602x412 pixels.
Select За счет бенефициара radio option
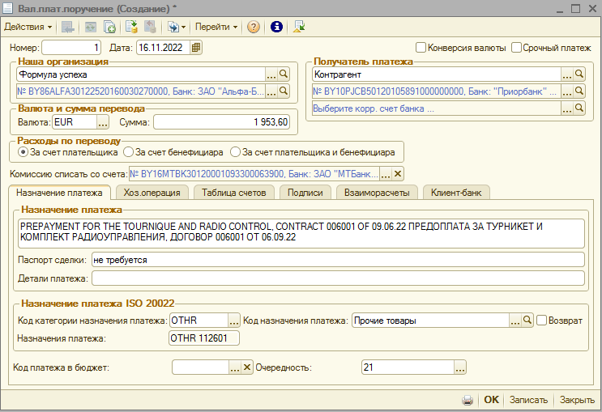coord(127,151)
